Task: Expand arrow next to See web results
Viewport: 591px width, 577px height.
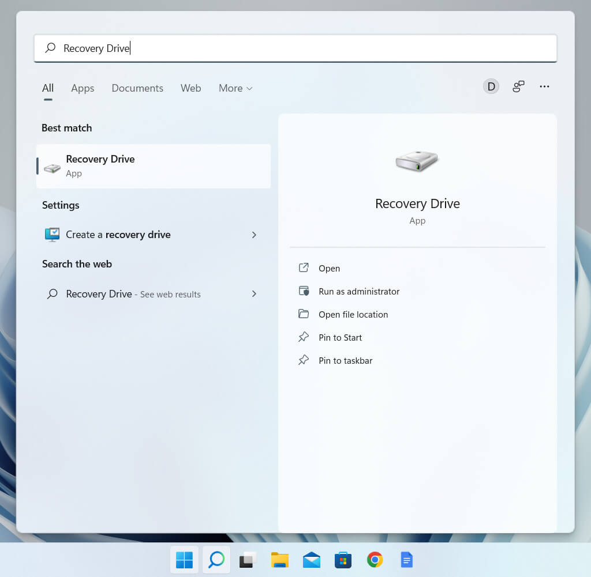Action: point(254,293)
